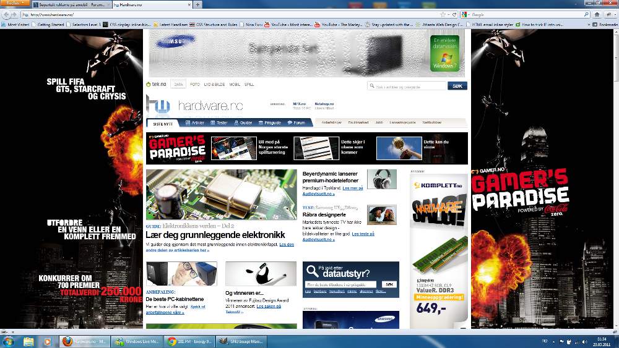This screenshot has height=348, width=619.
Task: Switch to the Chrome '181.FM' taskbar window
Action: point(189,341)
